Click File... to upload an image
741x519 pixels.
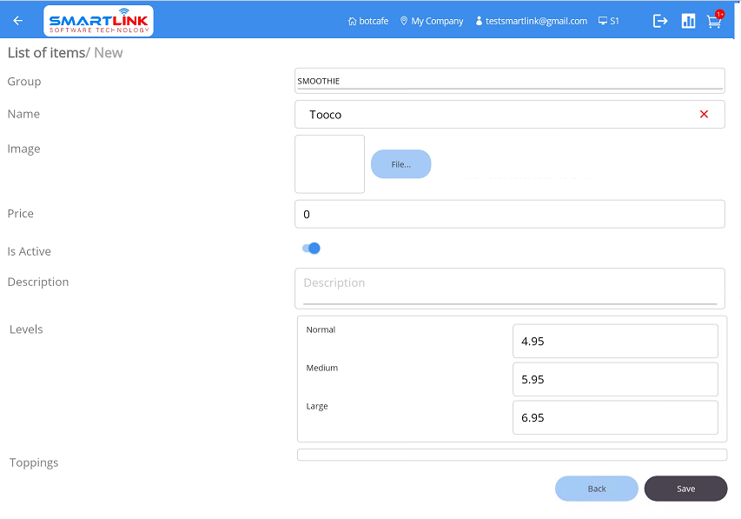click(400, 164)
